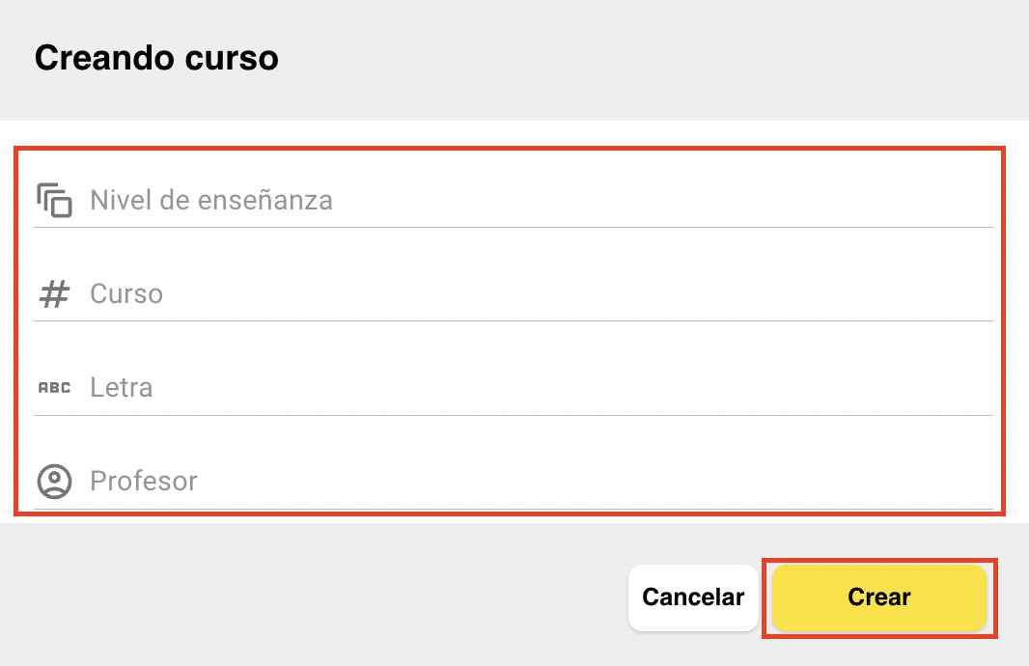
Task: Click the ABC icon beside Letra
Action: pos(54,388)
